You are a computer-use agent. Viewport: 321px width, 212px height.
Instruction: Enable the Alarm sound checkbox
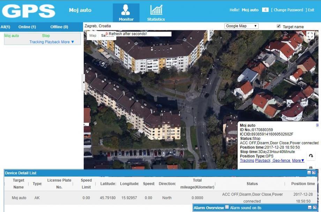(227, 207)
